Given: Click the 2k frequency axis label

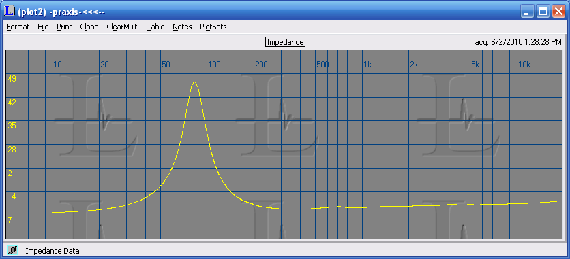Looking at the screenshot, I should pos(414,65).
